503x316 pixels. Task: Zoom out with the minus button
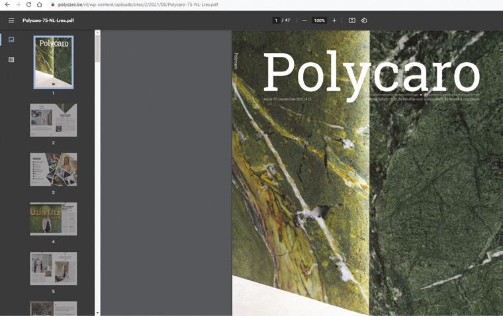[x=304, y=20]
